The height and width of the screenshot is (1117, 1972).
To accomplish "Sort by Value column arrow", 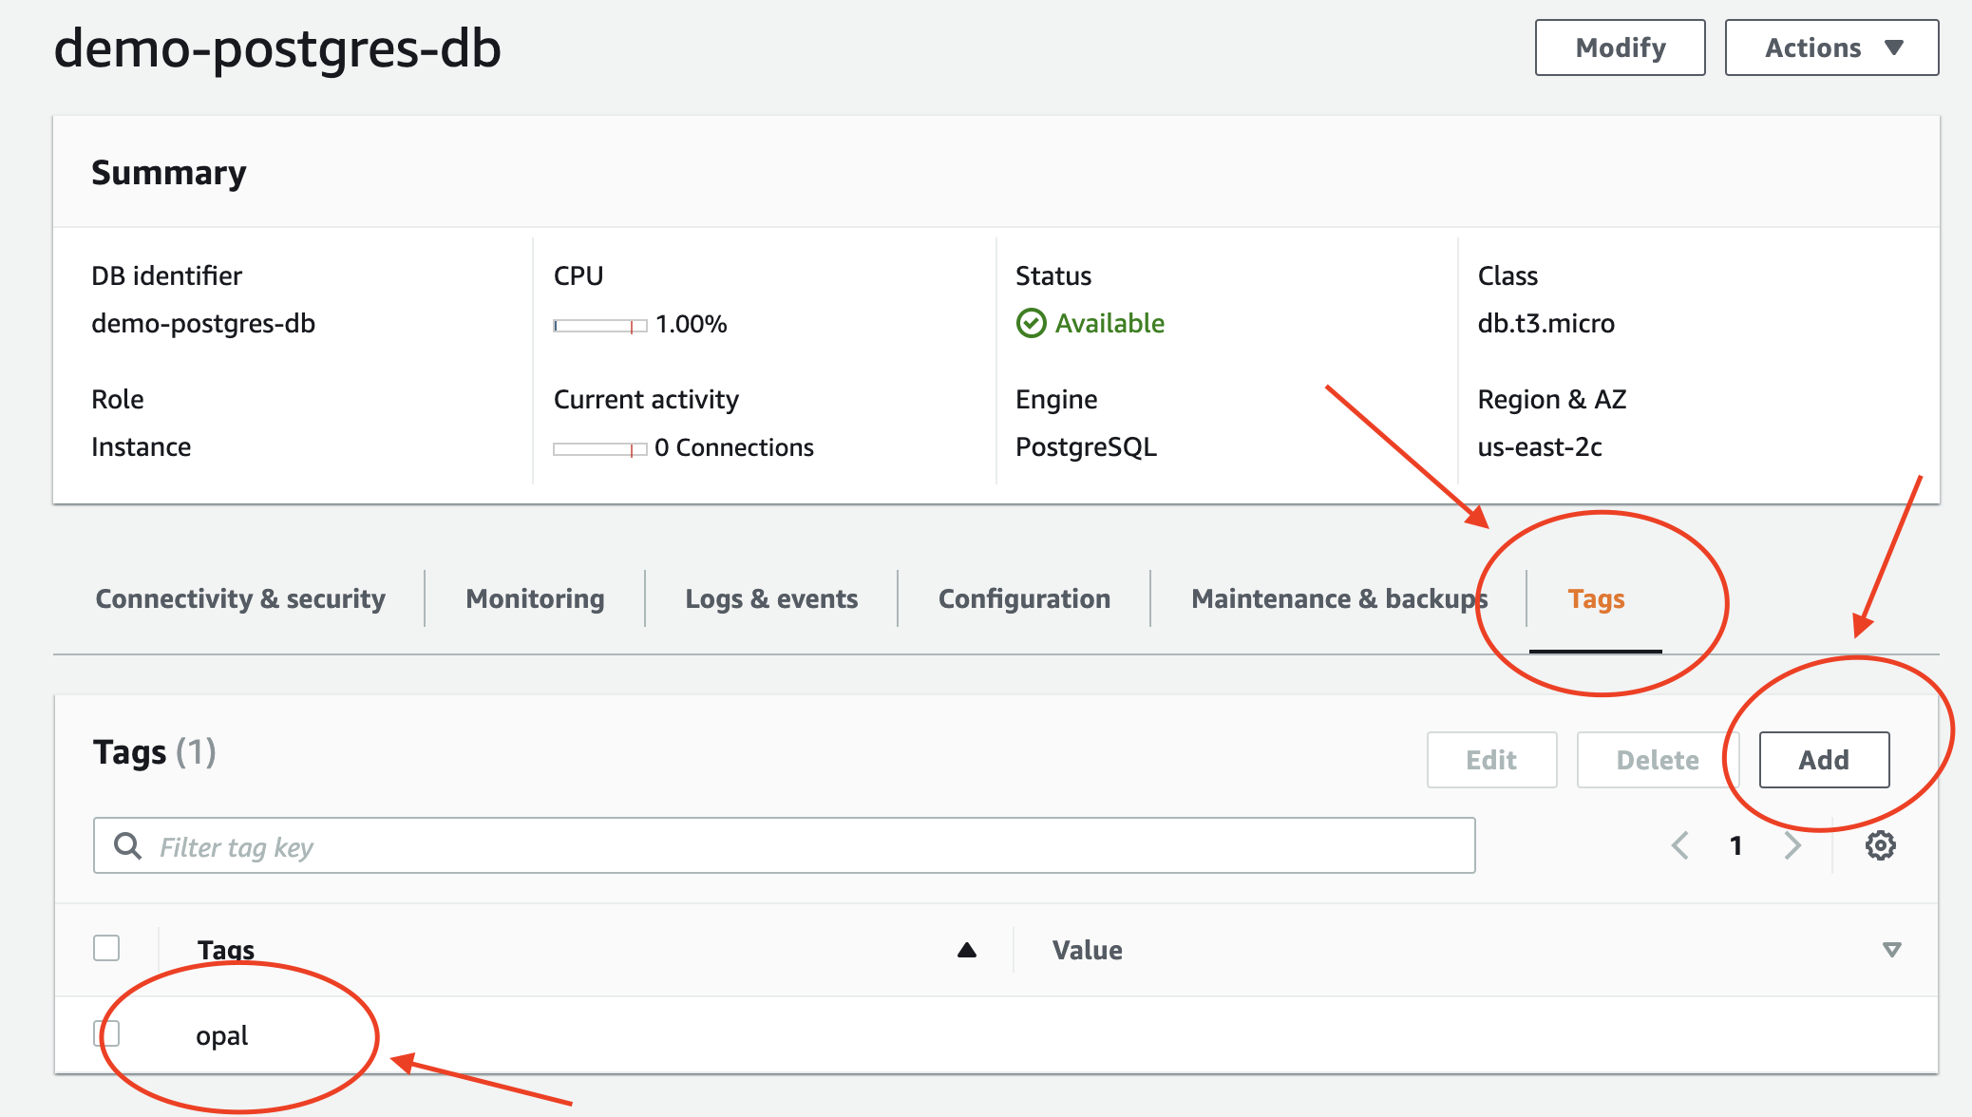I will (x=1891, y=950).
